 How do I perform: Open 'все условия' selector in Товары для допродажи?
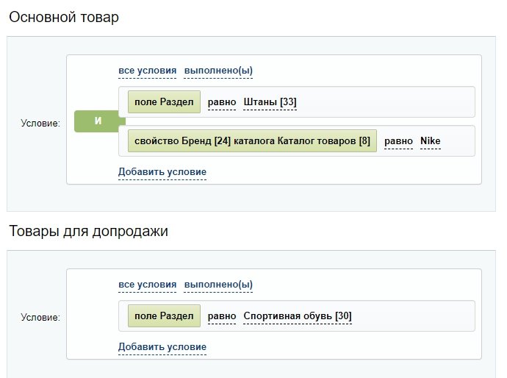[x=148, y=285]
